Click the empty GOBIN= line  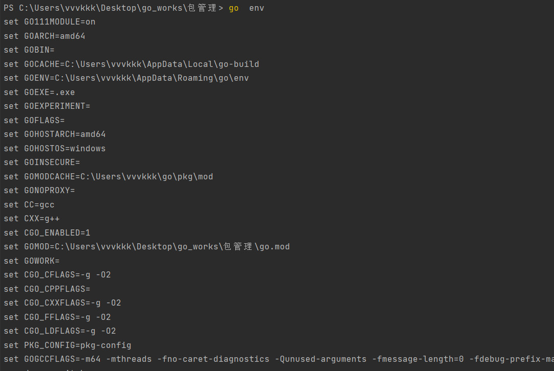point(29,50)
